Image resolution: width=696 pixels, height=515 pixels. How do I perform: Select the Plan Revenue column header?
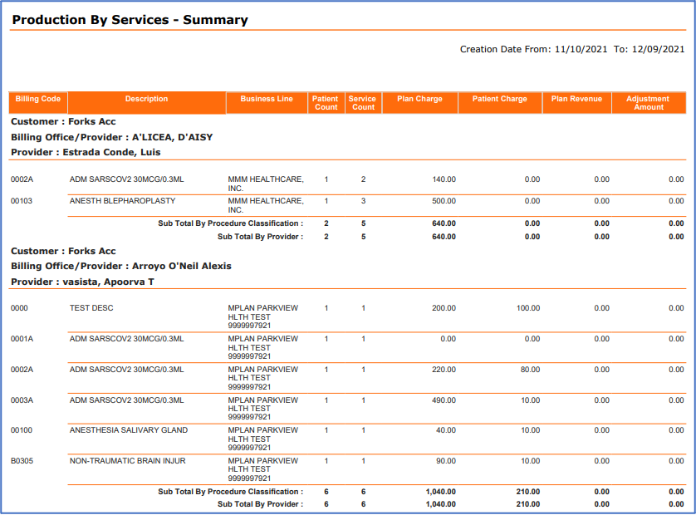(x=576, y=100)
